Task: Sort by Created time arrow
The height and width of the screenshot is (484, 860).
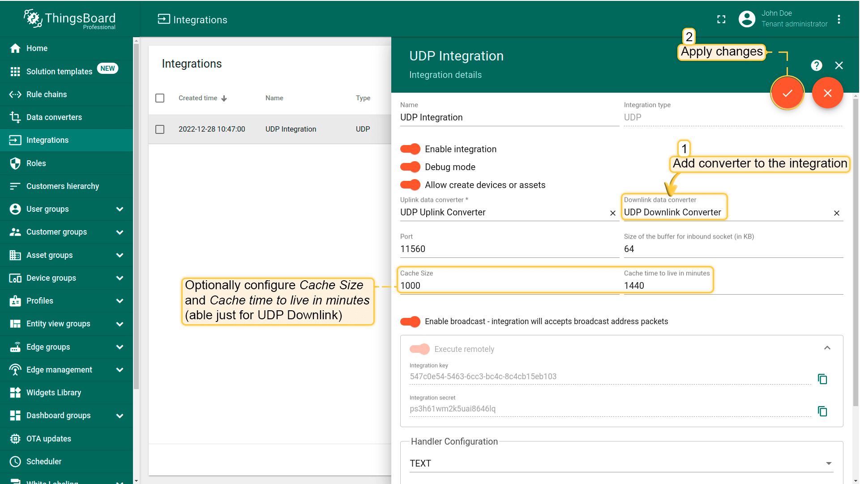Action: 224,99
